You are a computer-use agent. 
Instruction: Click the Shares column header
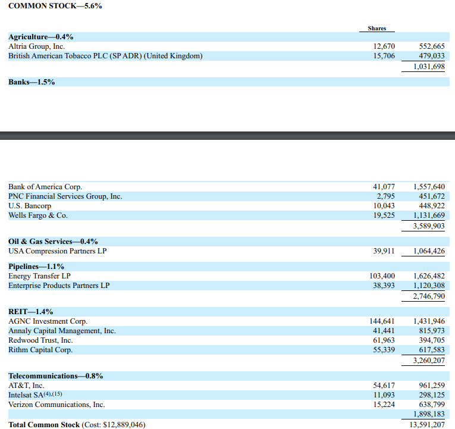376,28
